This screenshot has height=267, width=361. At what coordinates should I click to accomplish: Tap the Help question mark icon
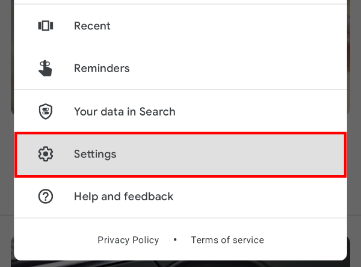coord(46,197)
